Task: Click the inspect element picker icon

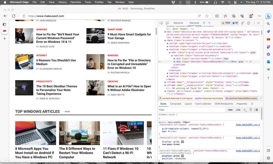Action: point(161,23)
